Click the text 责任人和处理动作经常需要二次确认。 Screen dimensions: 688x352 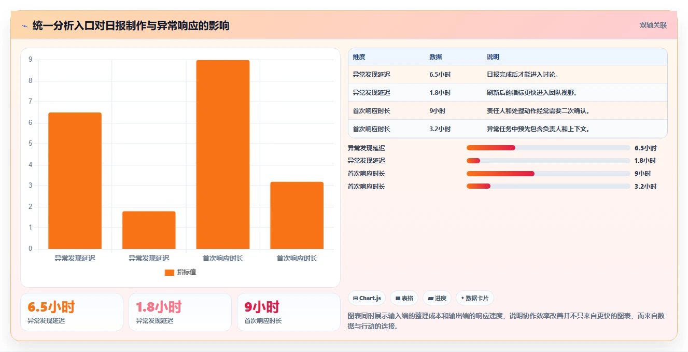[538, 111]
